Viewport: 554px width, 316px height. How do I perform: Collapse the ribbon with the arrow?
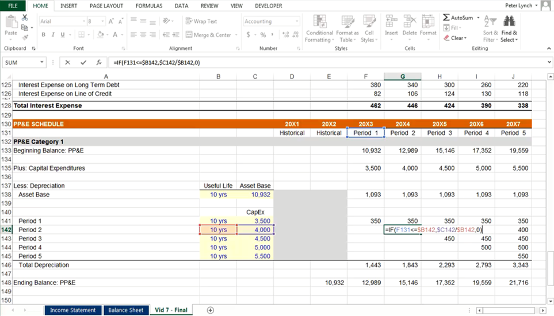point(549,48)
